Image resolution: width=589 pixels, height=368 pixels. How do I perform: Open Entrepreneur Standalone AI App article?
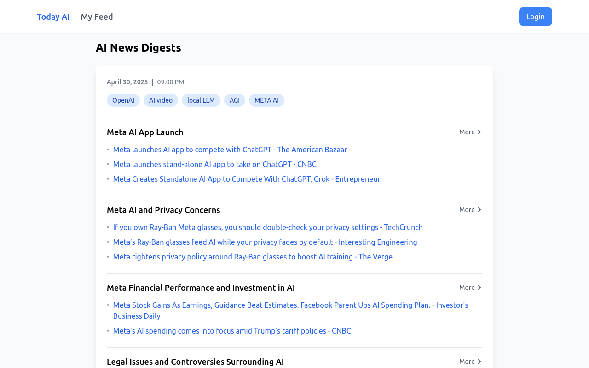click(x=247, y=179)
